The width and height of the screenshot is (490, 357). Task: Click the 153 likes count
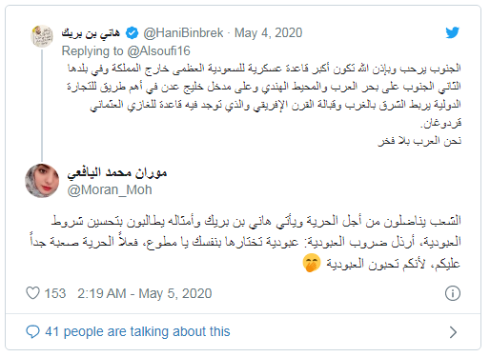tap(55, 293)
